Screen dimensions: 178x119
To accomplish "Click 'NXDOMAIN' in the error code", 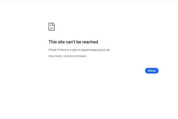I will 80,56.
